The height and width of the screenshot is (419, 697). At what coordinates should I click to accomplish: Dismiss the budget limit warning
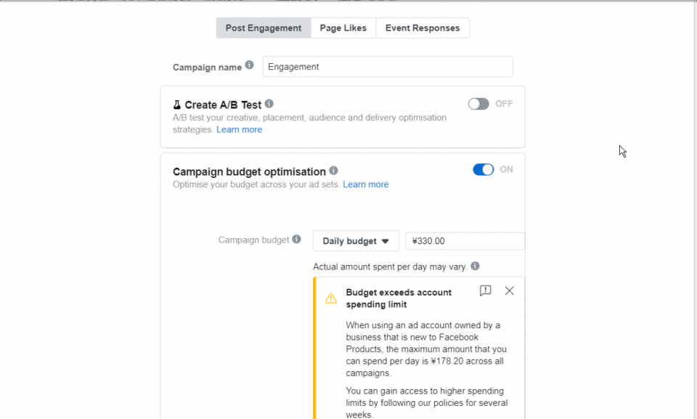[510, 291]
